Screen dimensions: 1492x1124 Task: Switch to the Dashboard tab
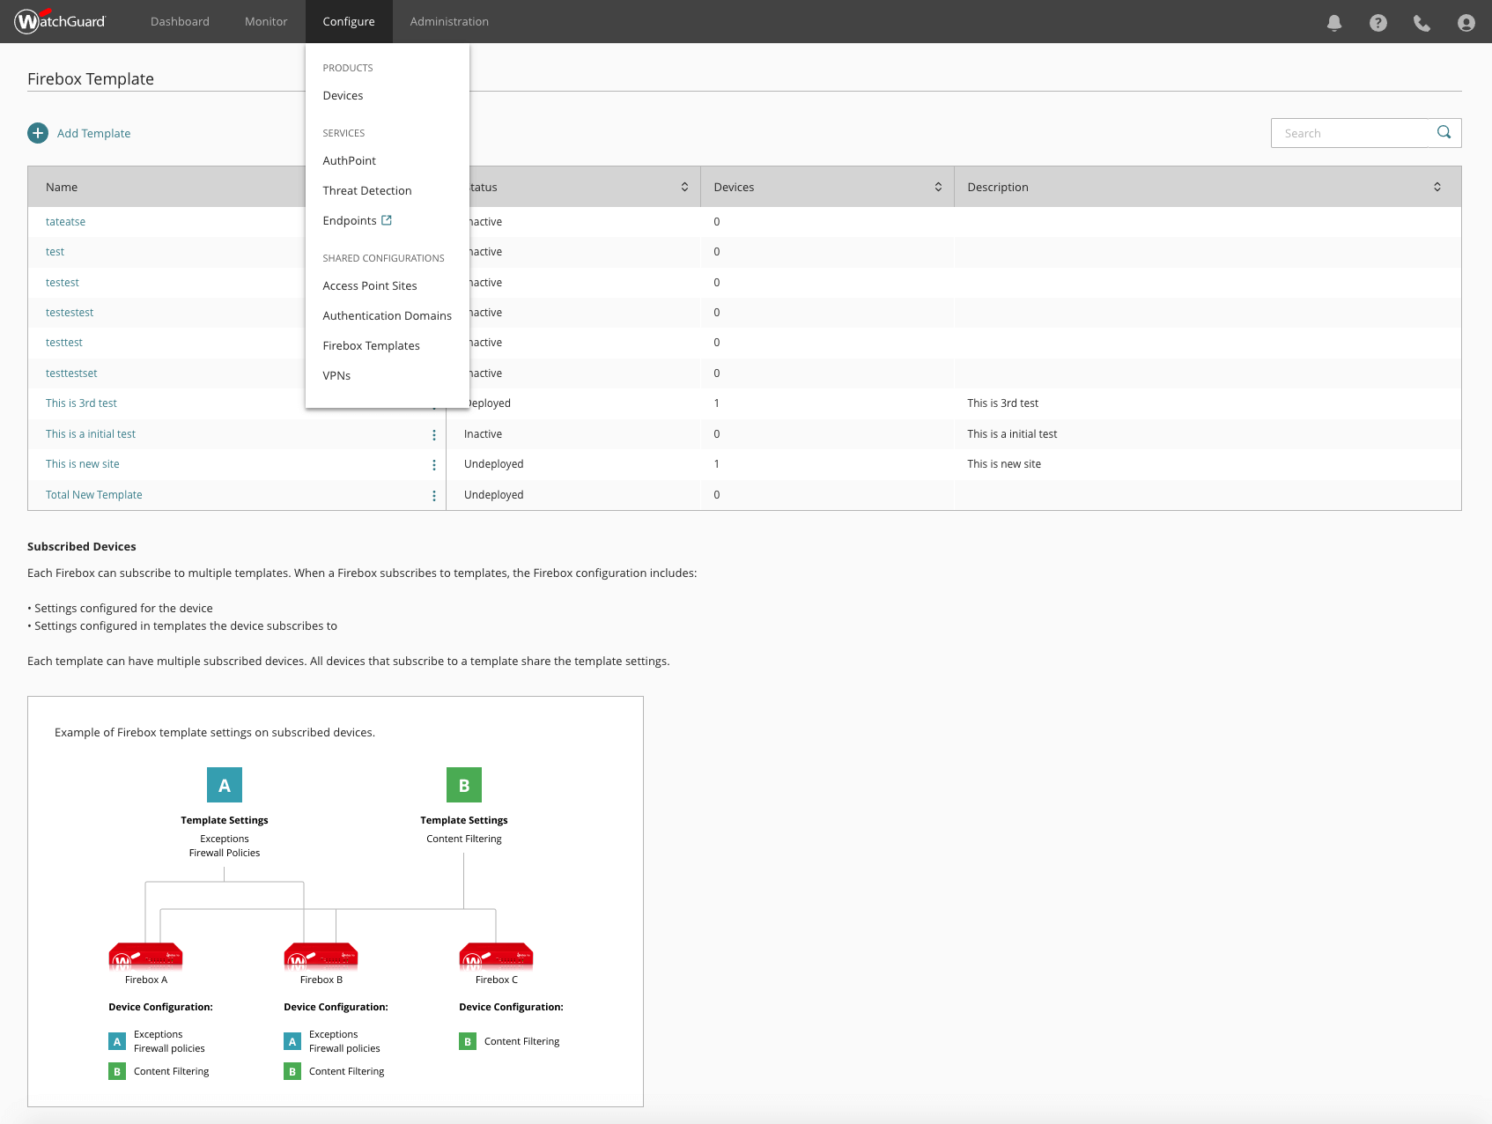tap(180, 21)
